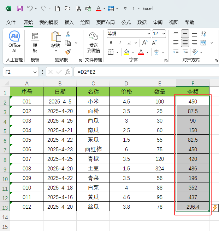Toggle underline formatting
The height and width of the screenshot is (231, 219).
(x=129, y=43)
